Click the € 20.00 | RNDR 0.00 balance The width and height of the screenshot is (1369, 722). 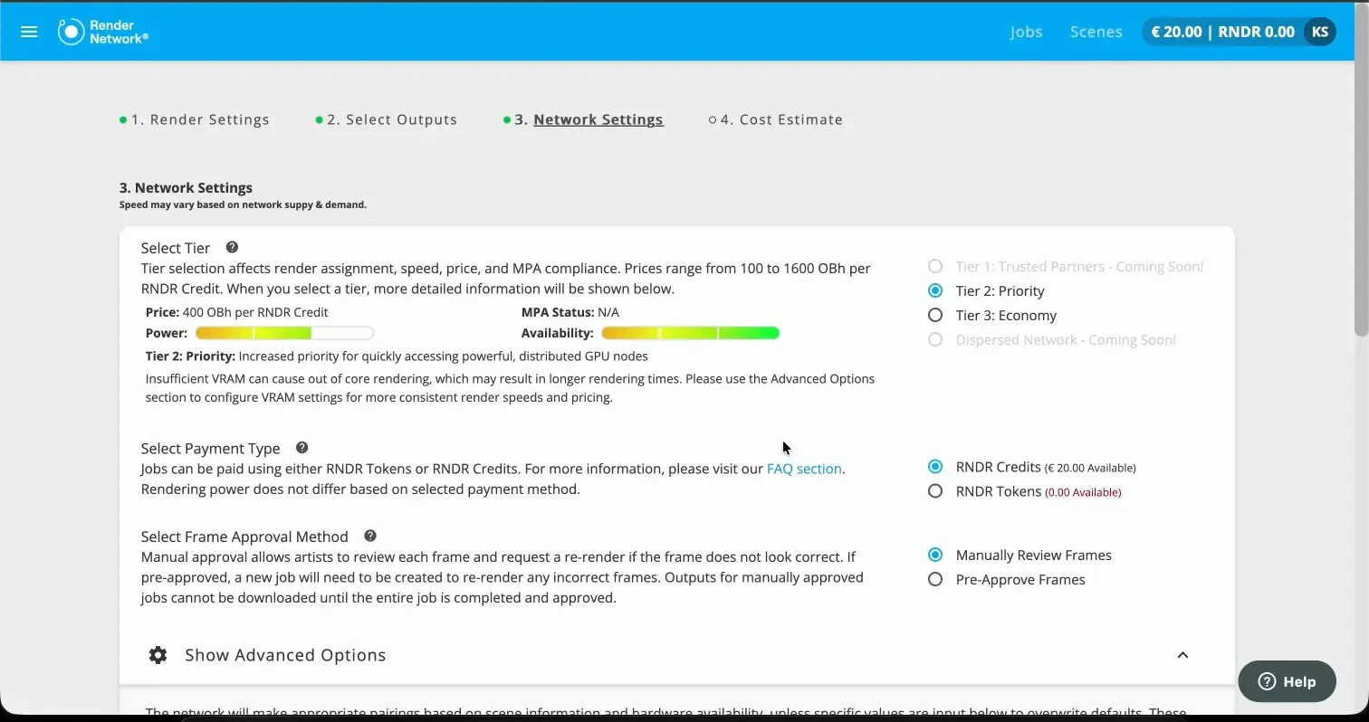1222,32
